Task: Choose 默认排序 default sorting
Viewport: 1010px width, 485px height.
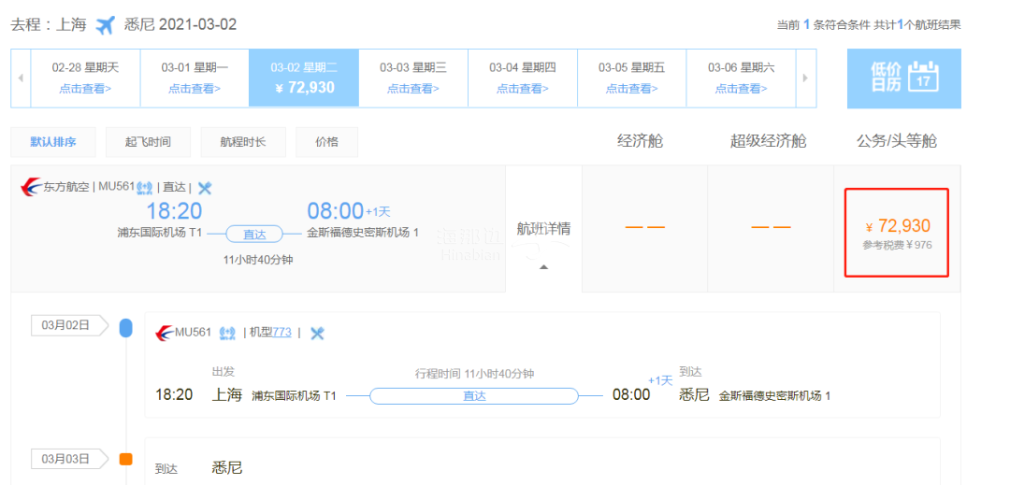Action: [52, 142]
